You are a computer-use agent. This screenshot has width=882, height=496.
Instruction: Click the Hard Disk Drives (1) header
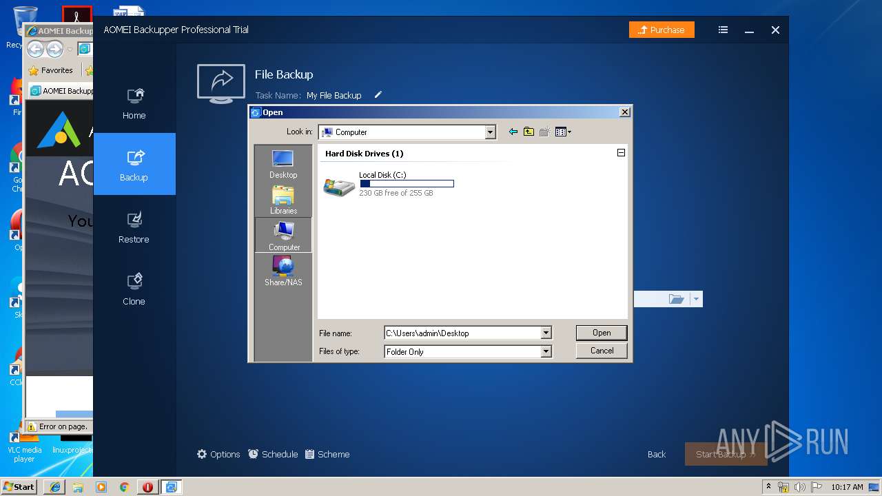pyautogui.click(x=365, y=154)
